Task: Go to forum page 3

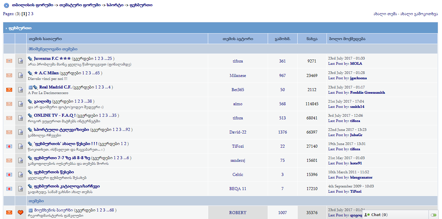Action: 32,14
